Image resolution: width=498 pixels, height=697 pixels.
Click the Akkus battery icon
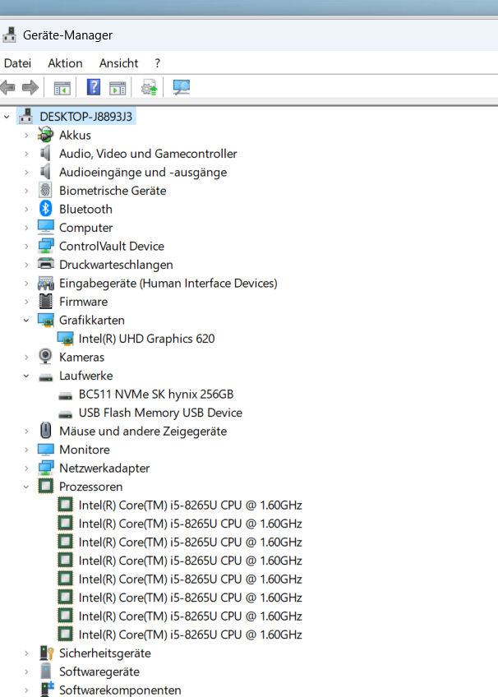(x=45, y=135)
